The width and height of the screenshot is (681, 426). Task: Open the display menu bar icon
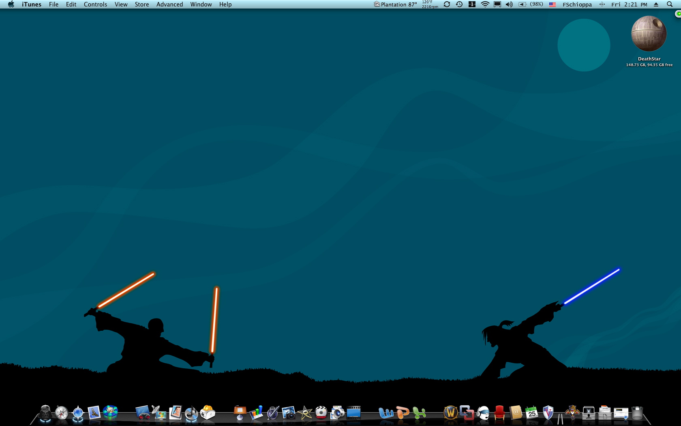(497, 4)
